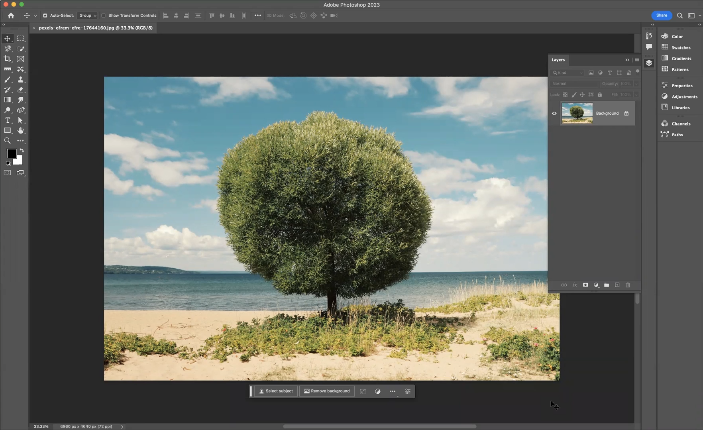Select the Crop tool
Image resolution: width=703 pixels, height=430 pixels.
click(x=7, y=59)
